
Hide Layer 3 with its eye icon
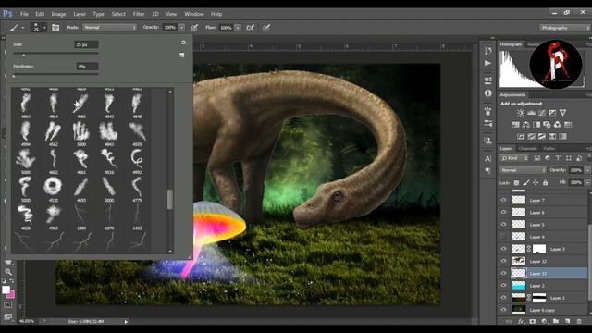pos(503,249)
